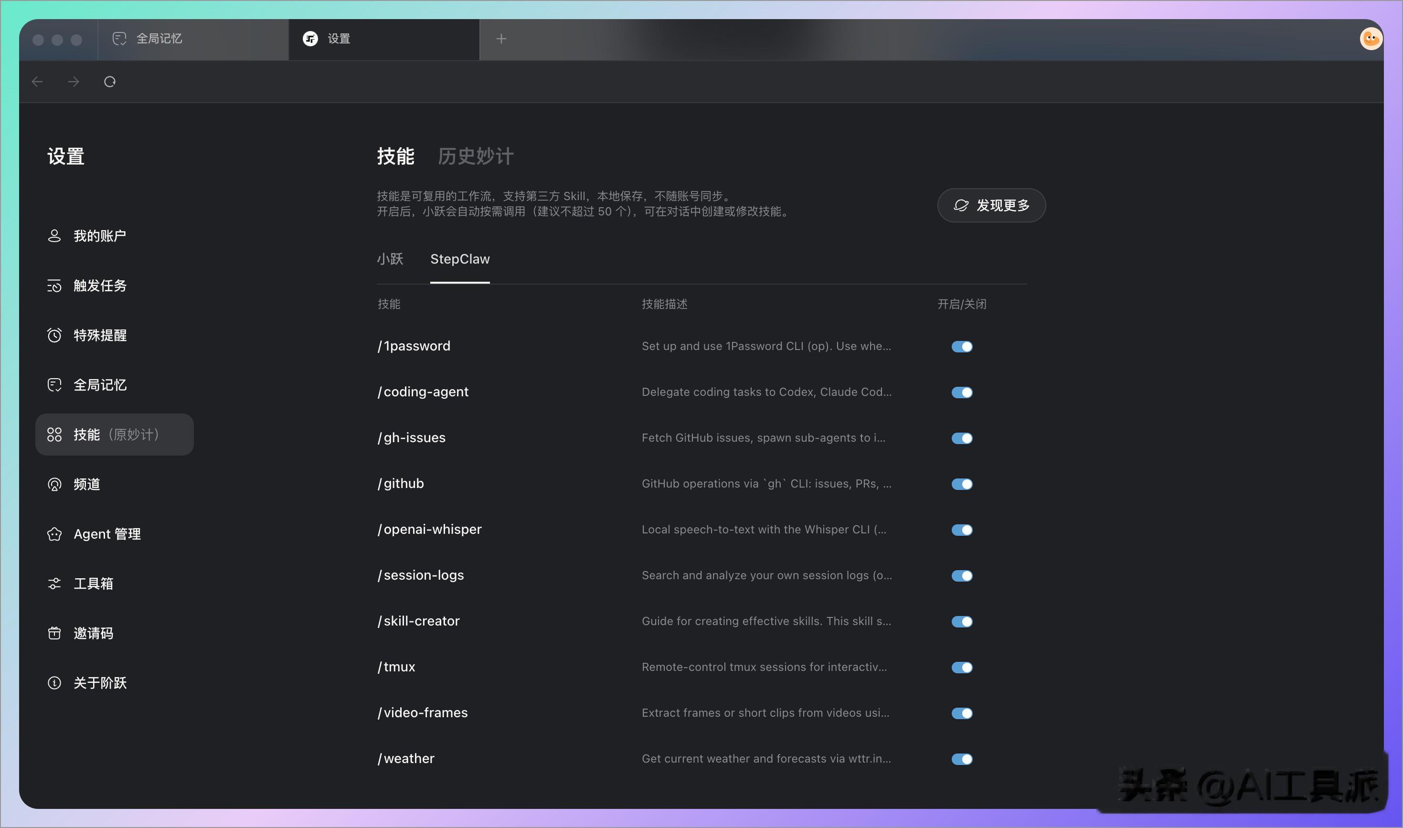The width and height of the screenshot is (1403, 828).
Task: Switch off the /tmux skill toggle
Action: point(962,667)
